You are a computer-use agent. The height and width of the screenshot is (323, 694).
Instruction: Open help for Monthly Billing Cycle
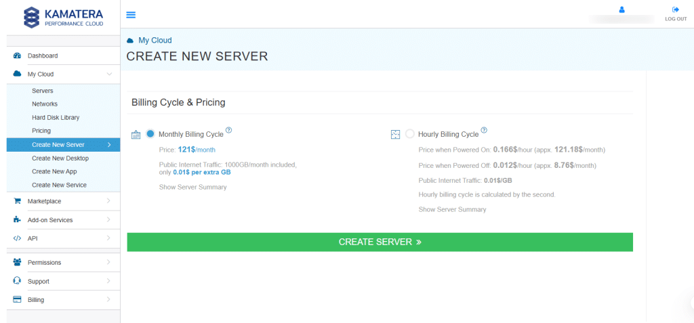click(x=228, y=130)
